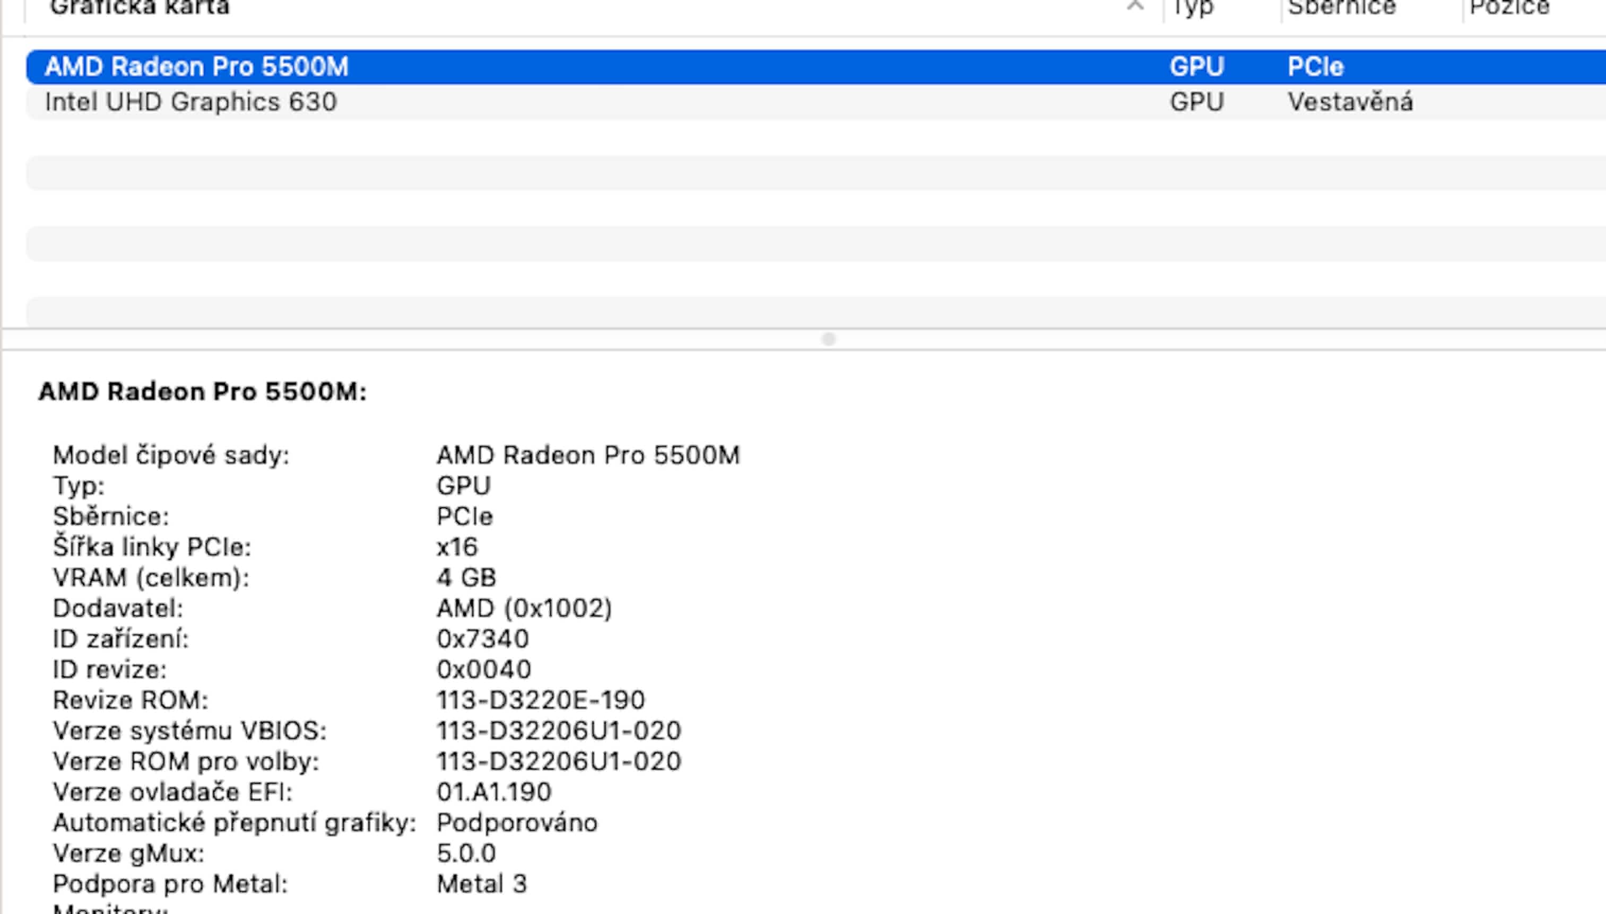Click the Vestavěná cell in the Intel row
This screenshot has width=1606, height=914.
point(1350,102)
